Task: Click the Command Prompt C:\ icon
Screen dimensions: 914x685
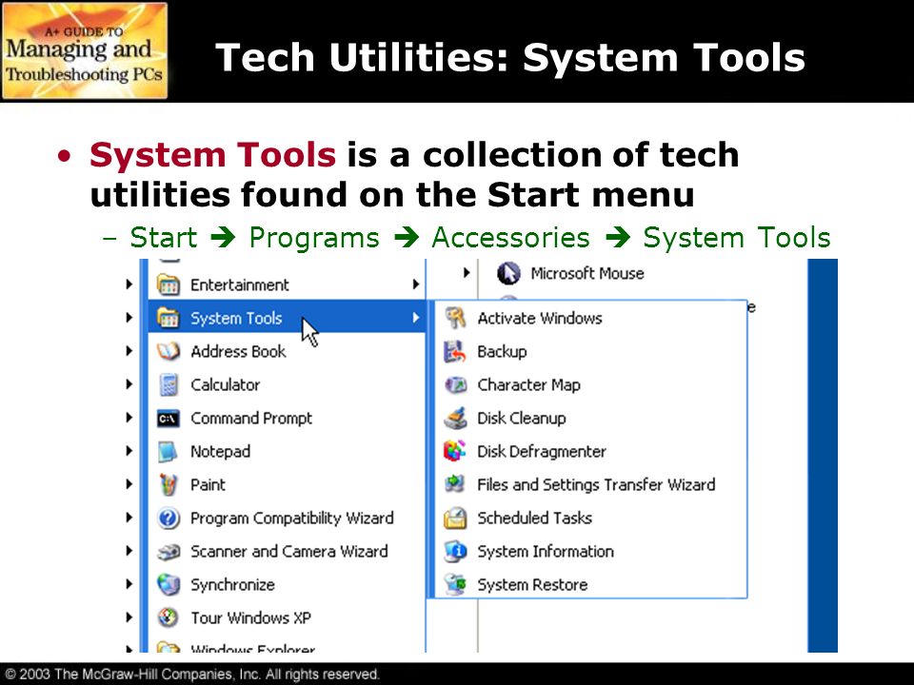Action: (x=168, y=419)
